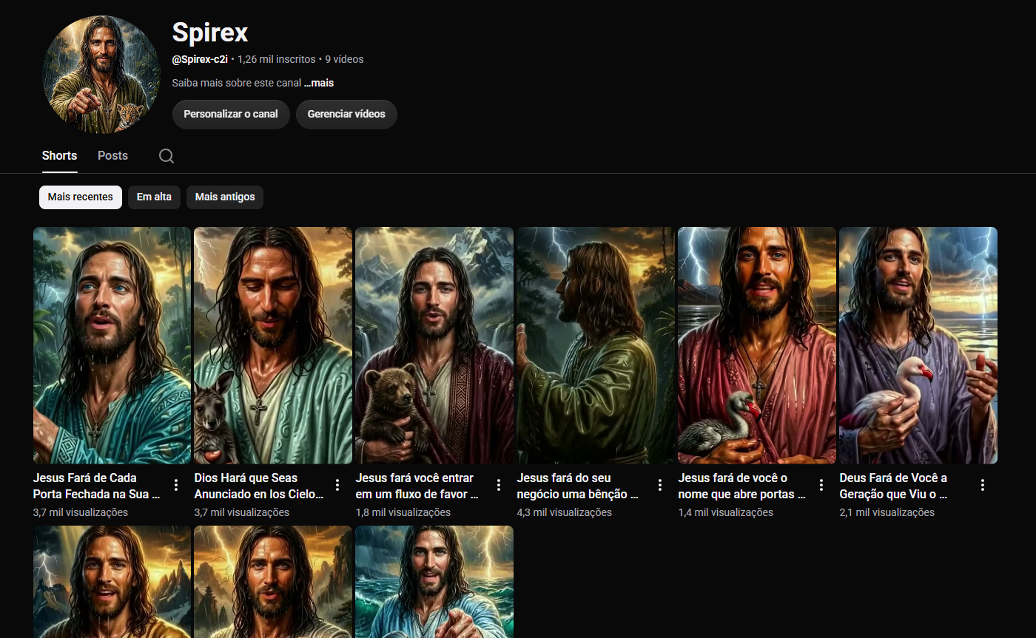Open options menu for "Deus Fará de Você a Geração"
Viewport: 1036px width, 638px height.
click(983, 485)
